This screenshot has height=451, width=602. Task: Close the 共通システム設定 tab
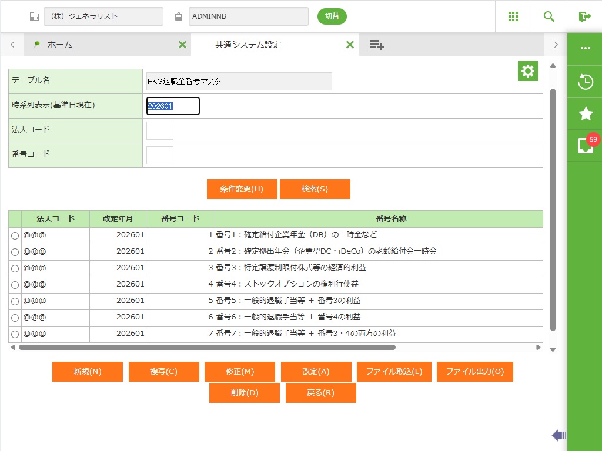click(x=350, y=45)
